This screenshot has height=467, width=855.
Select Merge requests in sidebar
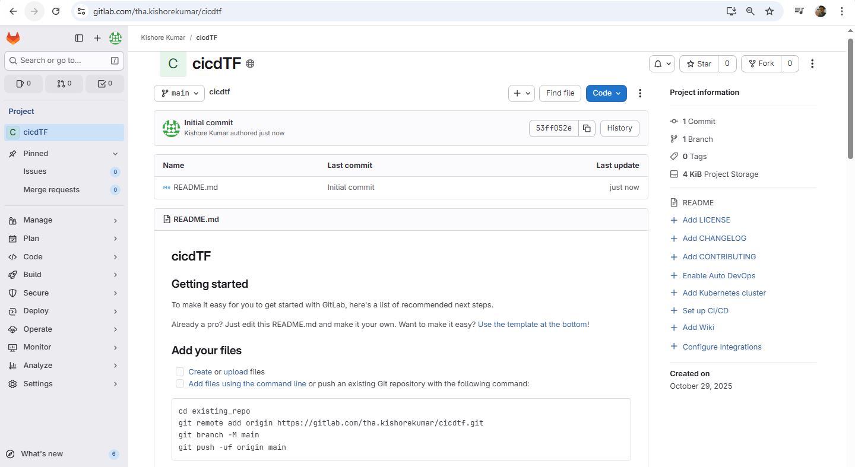click(51, 190)
